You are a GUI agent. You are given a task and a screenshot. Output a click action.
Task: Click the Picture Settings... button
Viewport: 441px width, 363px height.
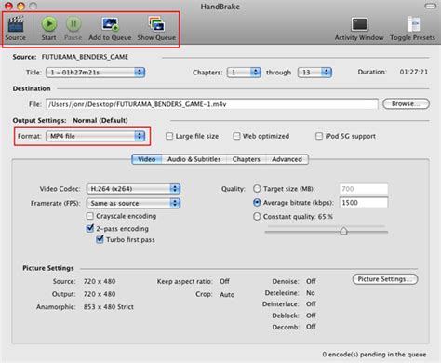click(385, 279)
